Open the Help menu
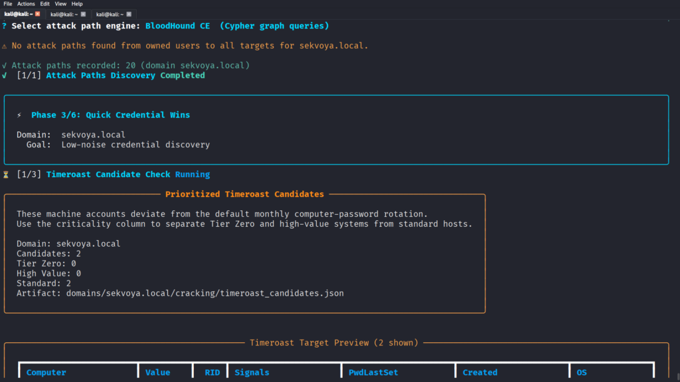680x382 pixels. point(77,4)
